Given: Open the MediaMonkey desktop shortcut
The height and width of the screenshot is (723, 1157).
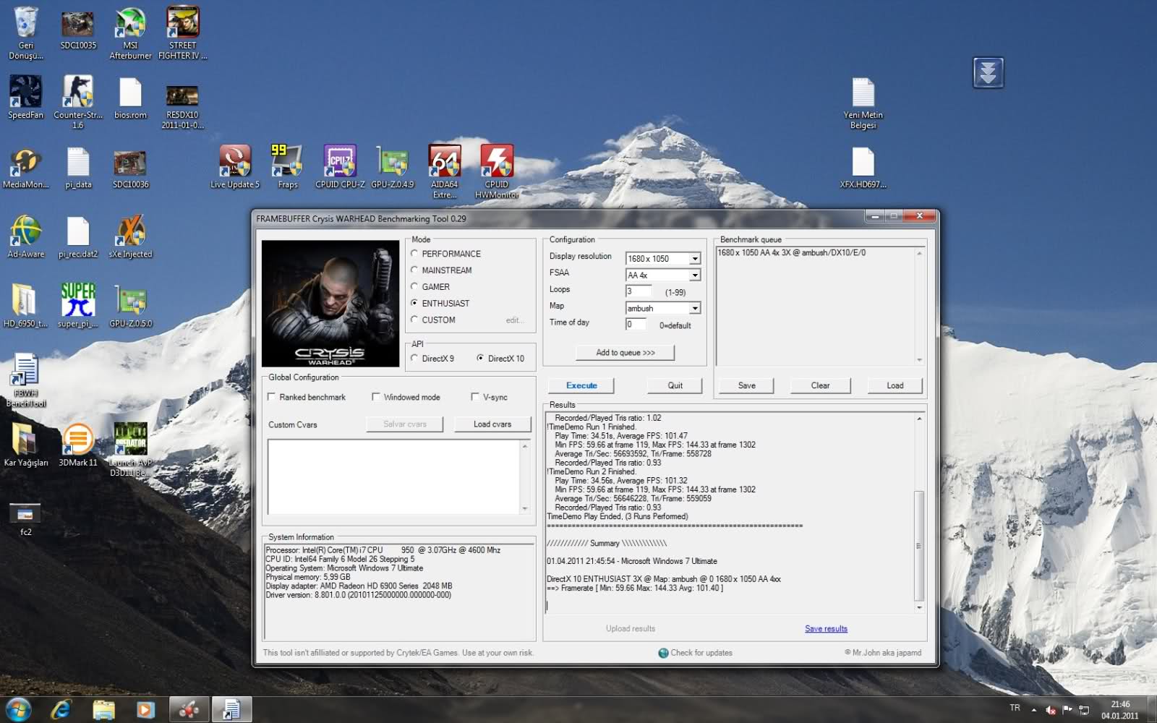Looking at the screenshot, I should [x=26, y=168].
